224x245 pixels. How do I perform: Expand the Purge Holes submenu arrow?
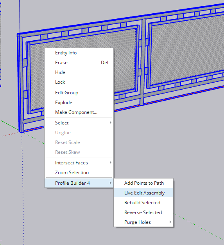[170, 222]
